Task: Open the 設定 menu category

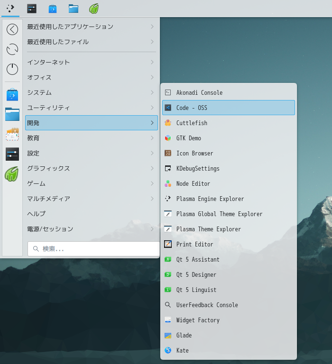Action: coord(92,153)
